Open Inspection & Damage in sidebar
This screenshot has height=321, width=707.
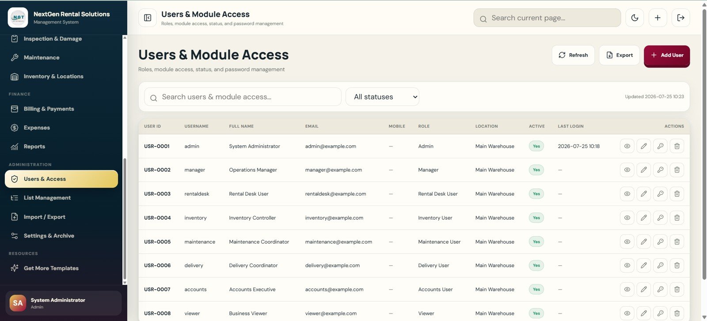[61, 38]
